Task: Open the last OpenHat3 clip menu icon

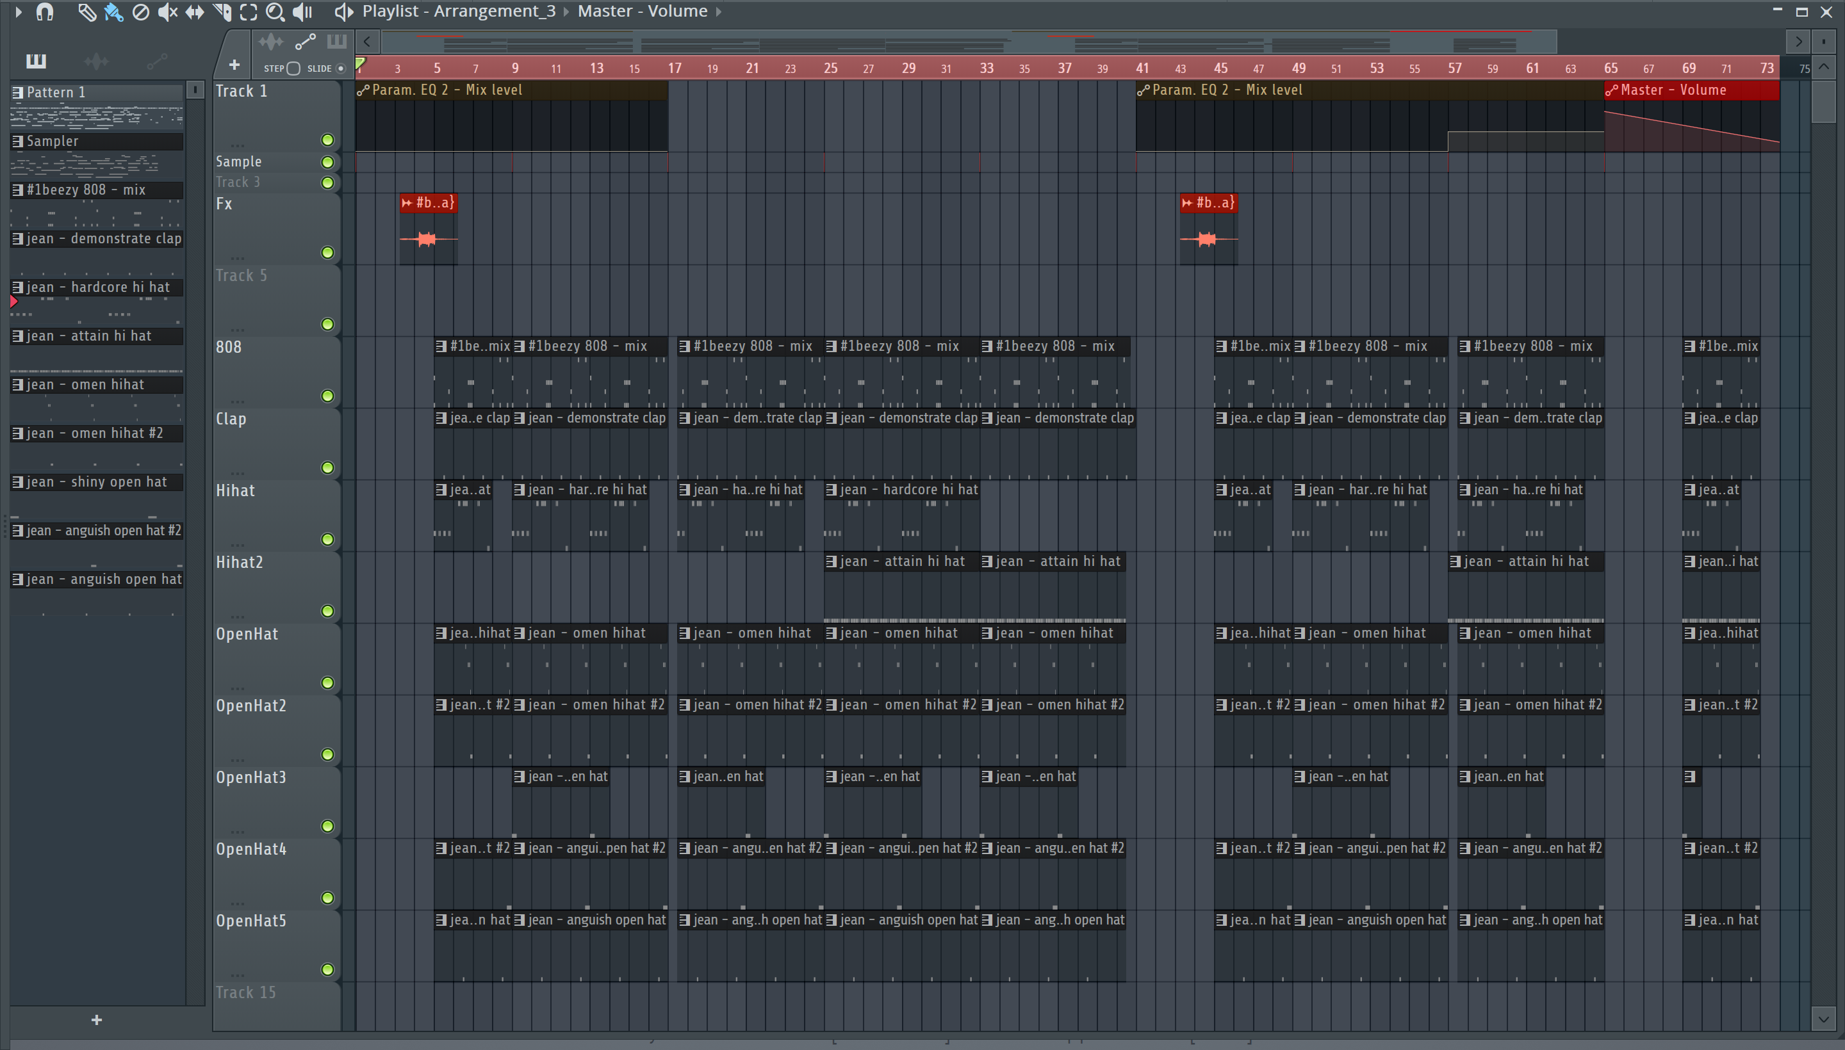Action: pos(1689,777)
